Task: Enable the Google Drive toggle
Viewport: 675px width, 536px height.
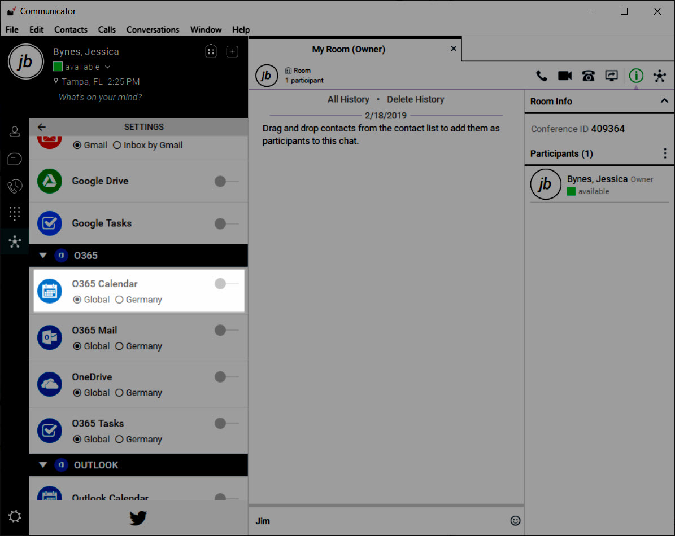Action: click(227, 181)
